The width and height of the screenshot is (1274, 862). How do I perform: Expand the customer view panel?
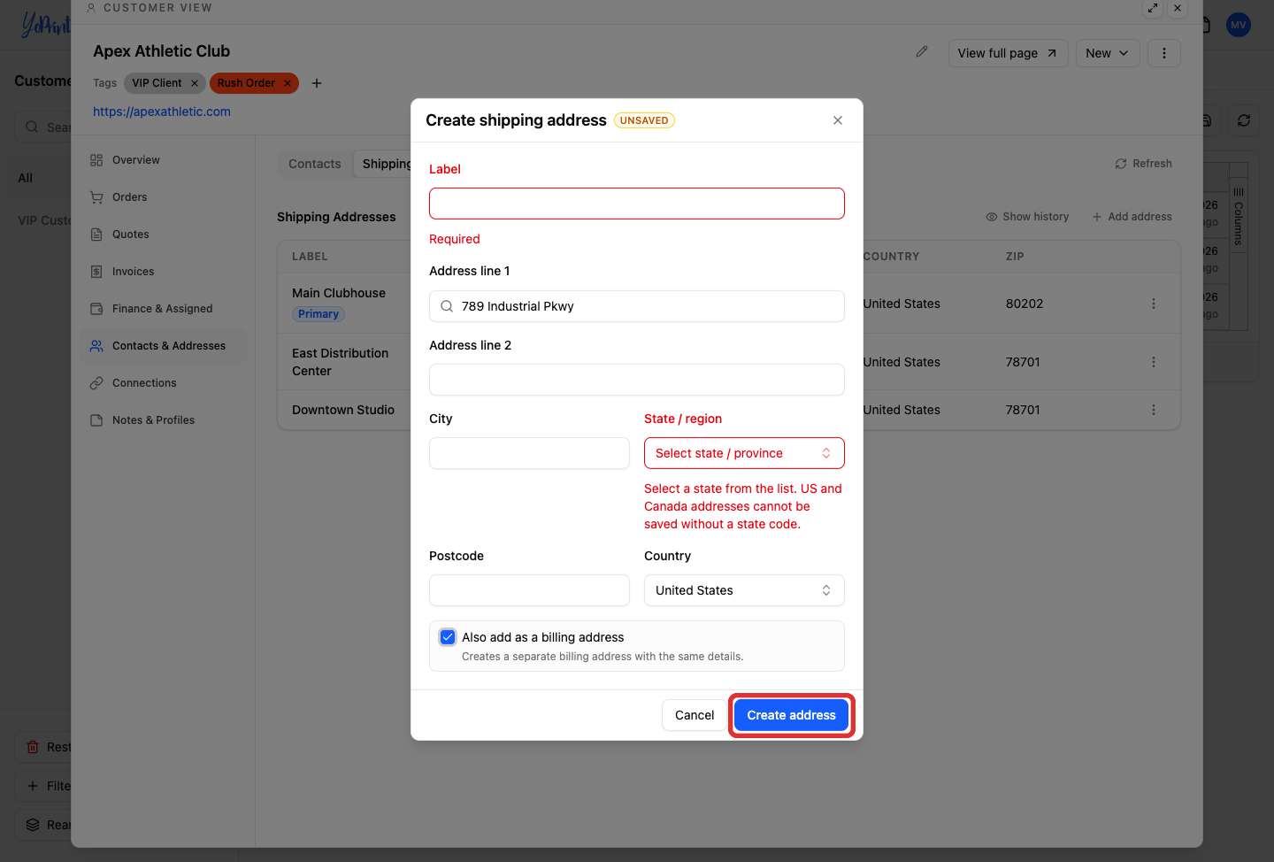[x=1153, y=8]
